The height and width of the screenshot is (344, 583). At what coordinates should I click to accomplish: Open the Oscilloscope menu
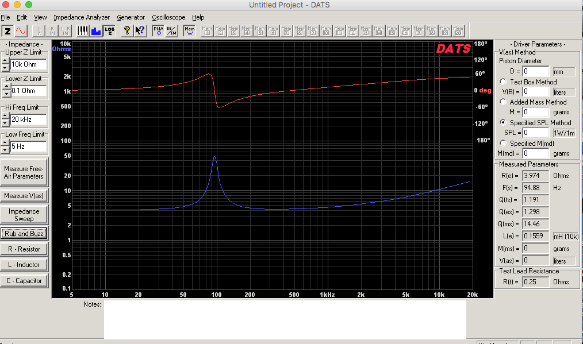[168, 17]
